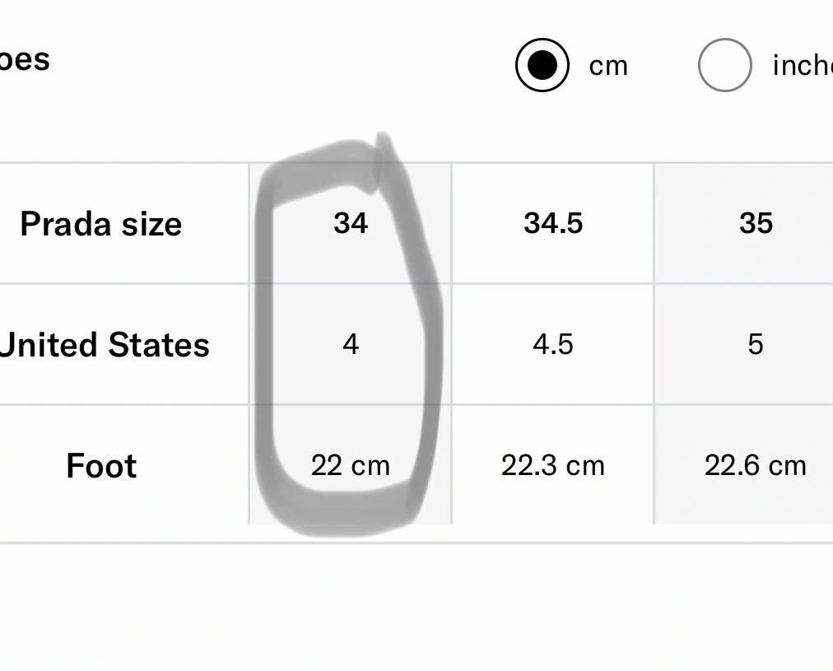Click the 22.6 cm foot length cell
The width and height of the screenshot is (833, 671).
pos(744,465)
